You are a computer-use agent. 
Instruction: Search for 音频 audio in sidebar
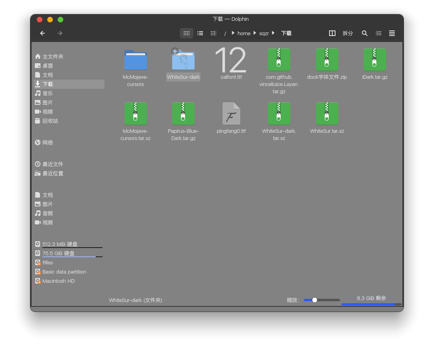pyautogui.click(x=69, y=213)
